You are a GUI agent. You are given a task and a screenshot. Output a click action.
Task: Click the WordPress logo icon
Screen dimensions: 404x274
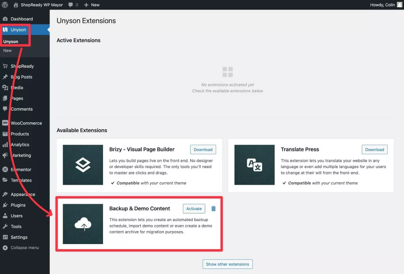5,5
